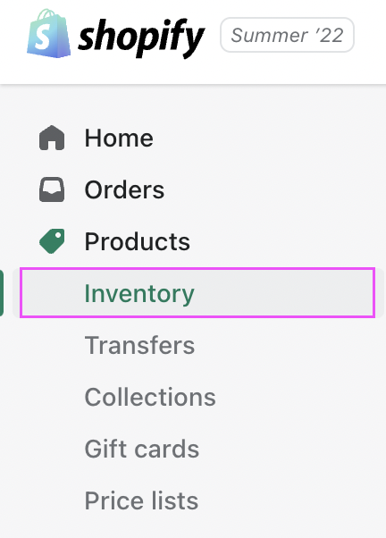Click the bag handle of Shopify logo

click(47, 15)
